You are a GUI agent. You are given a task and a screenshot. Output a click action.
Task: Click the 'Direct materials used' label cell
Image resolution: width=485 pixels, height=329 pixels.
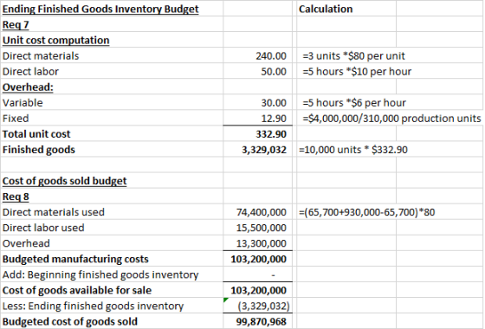112,212
